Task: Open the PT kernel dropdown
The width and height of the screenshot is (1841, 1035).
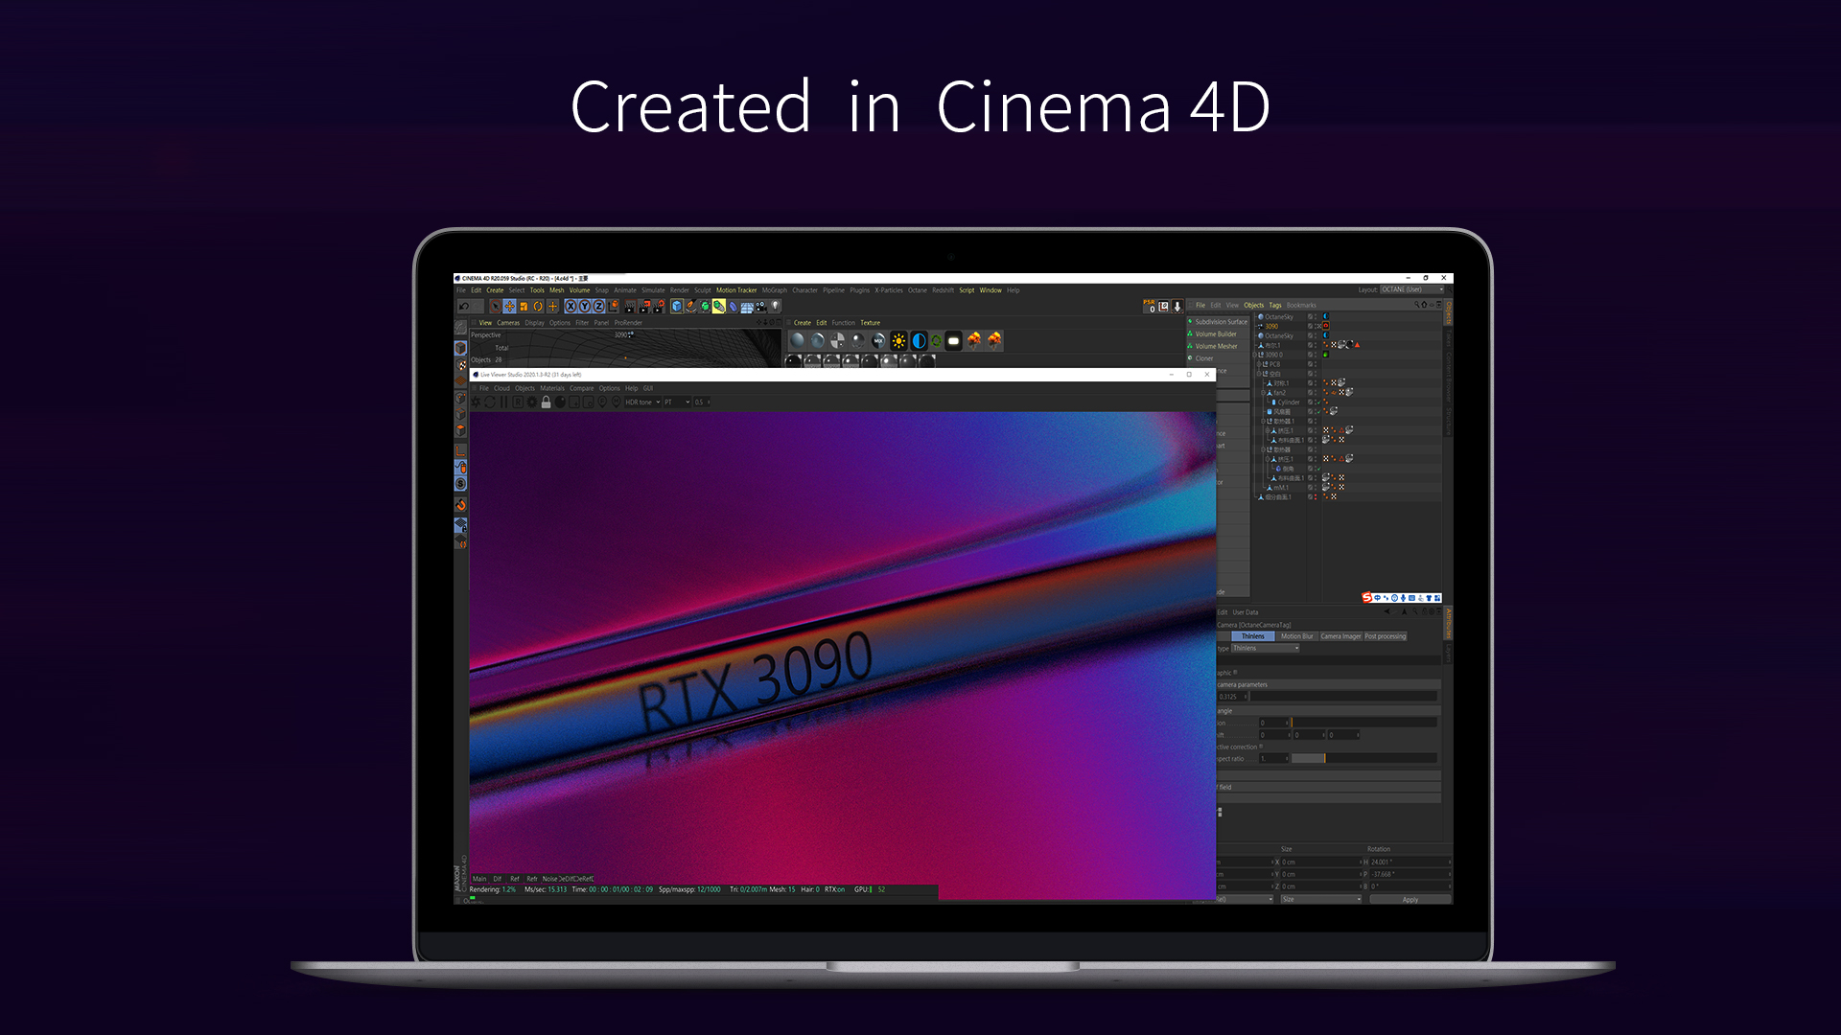Action: [x=677, y=402]
